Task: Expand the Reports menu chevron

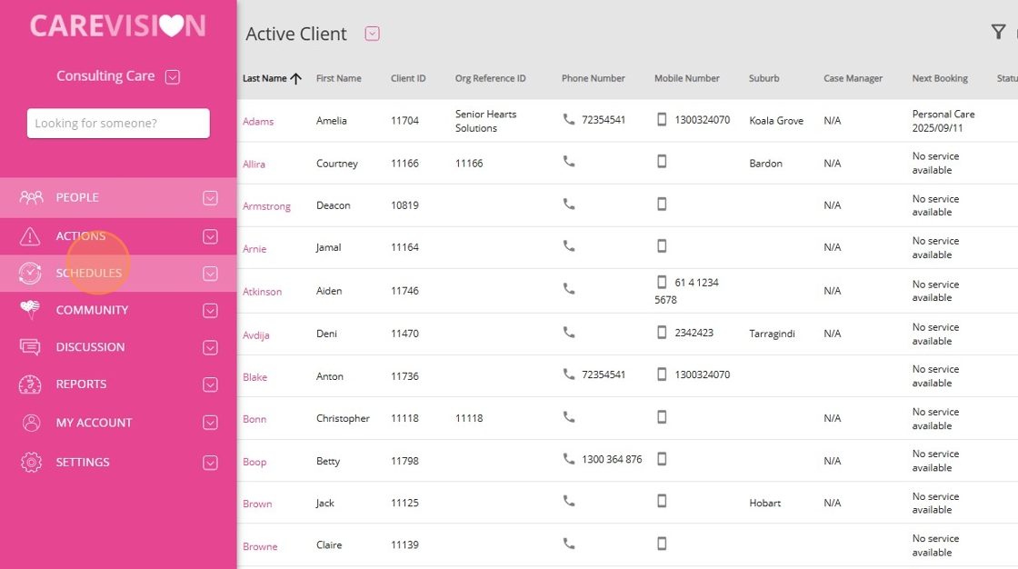Action: [210, 384]
